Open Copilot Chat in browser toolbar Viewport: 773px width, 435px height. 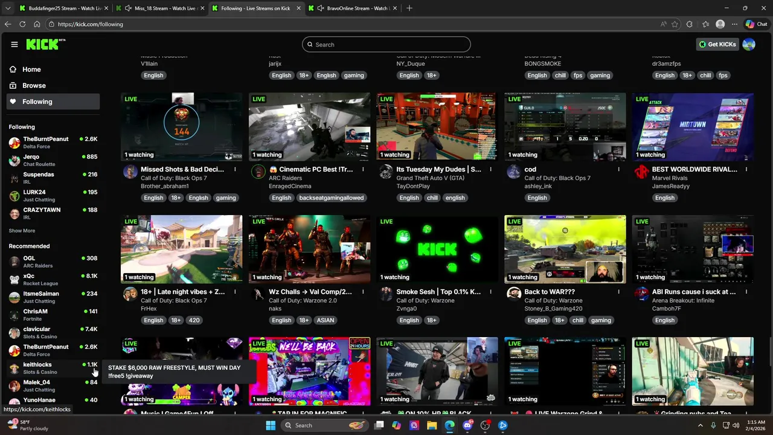point(756,24)
